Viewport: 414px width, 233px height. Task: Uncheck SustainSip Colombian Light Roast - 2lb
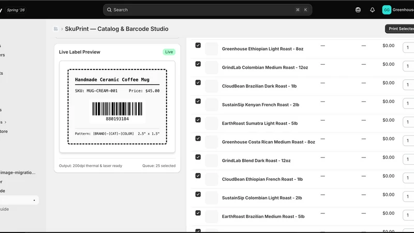click(198, 195)
